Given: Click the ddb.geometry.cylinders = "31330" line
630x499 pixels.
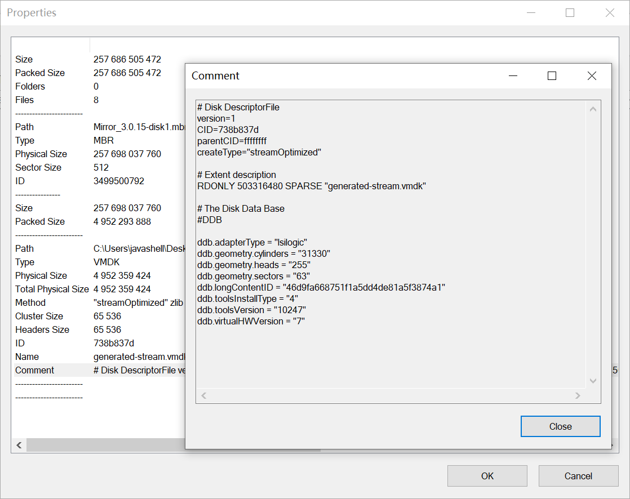Looking at the screenshot, I should click(264, 253).
